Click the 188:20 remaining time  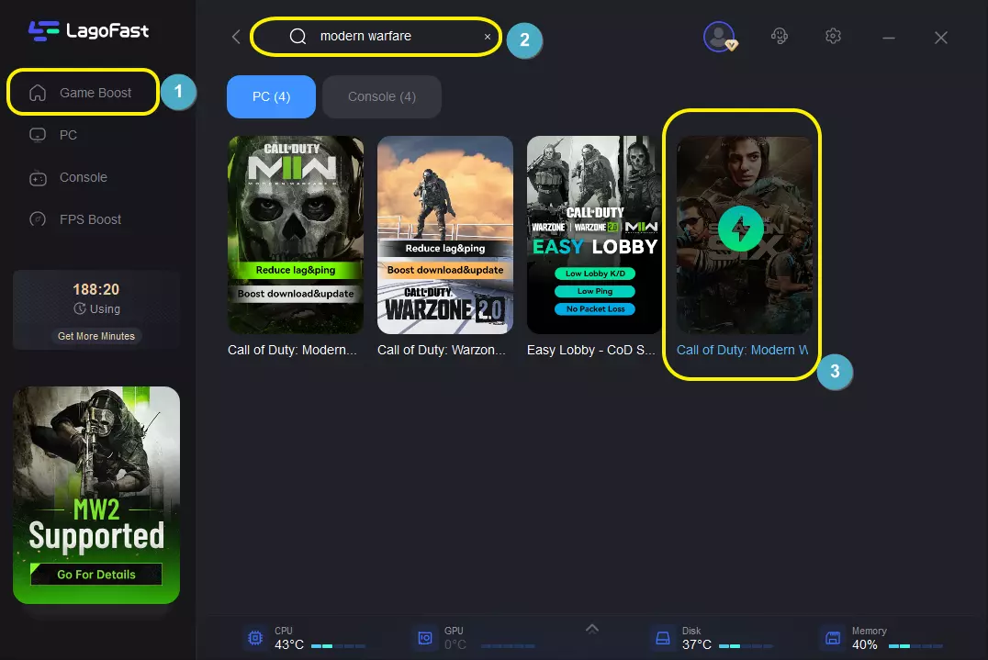(95, 290)
